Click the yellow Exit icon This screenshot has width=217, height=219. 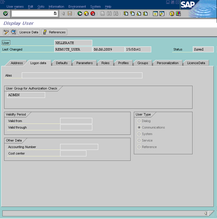(x=86, y=14)
